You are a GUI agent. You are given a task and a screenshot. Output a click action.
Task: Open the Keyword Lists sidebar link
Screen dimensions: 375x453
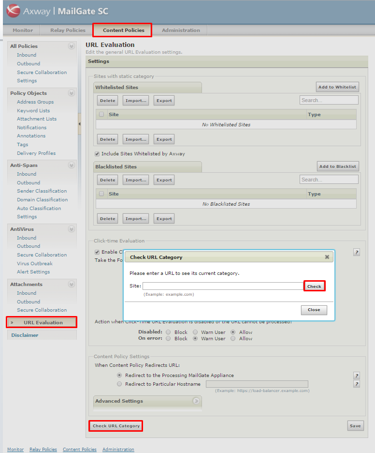click(33, 110)
